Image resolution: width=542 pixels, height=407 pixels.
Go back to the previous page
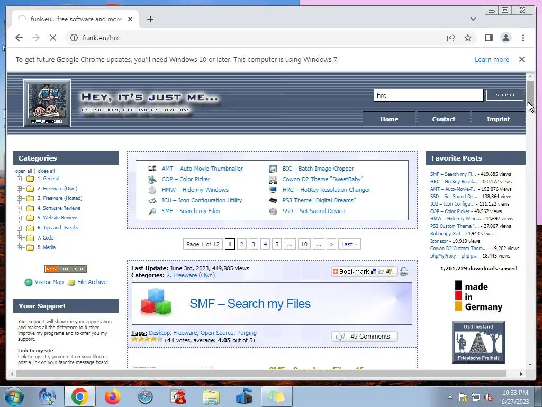[19, 38]
